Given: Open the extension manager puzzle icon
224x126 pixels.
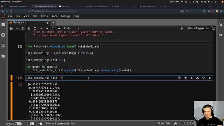Looking at the screenshot, I should click(3, 56).
